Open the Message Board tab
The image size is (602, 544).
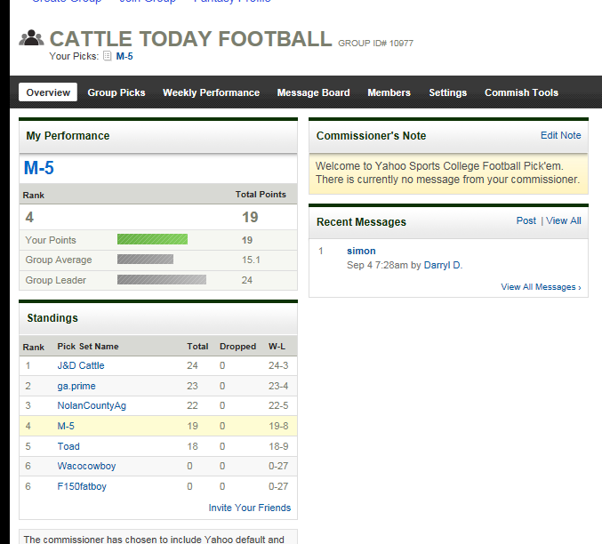click(x=313, y=92)
